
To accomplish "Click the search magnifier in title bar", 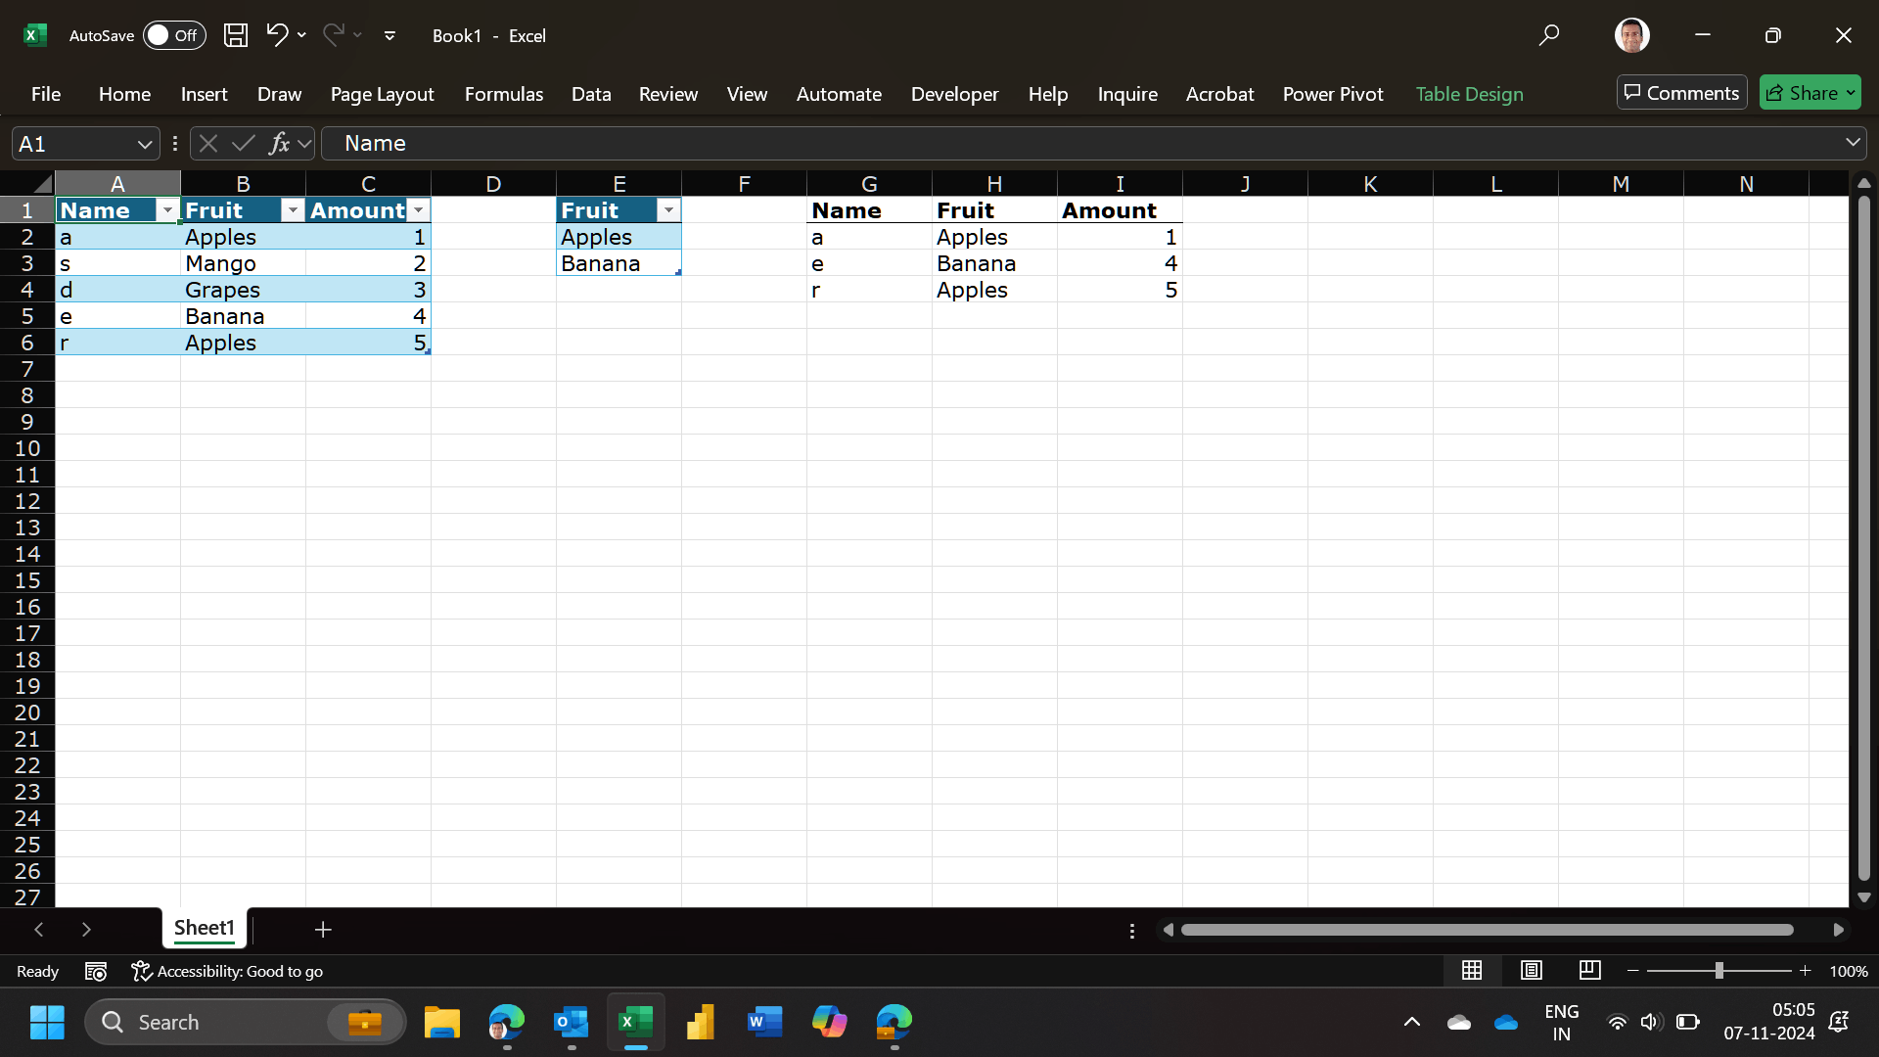I will (x=1548, y=35).
